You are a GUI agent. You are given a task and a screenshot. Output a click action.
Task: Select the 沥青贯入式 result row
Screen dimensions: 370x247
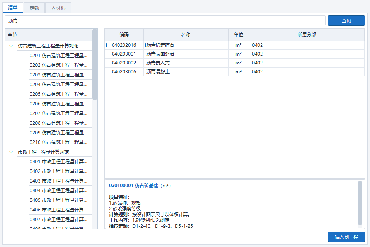pos(235,63)
